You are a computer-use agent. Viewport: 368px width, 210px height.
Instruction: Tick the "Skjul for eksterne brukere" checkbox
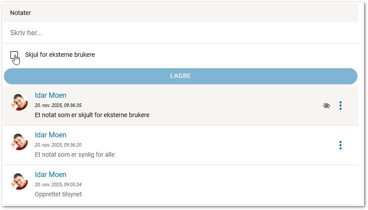click(x=14, y=55)
